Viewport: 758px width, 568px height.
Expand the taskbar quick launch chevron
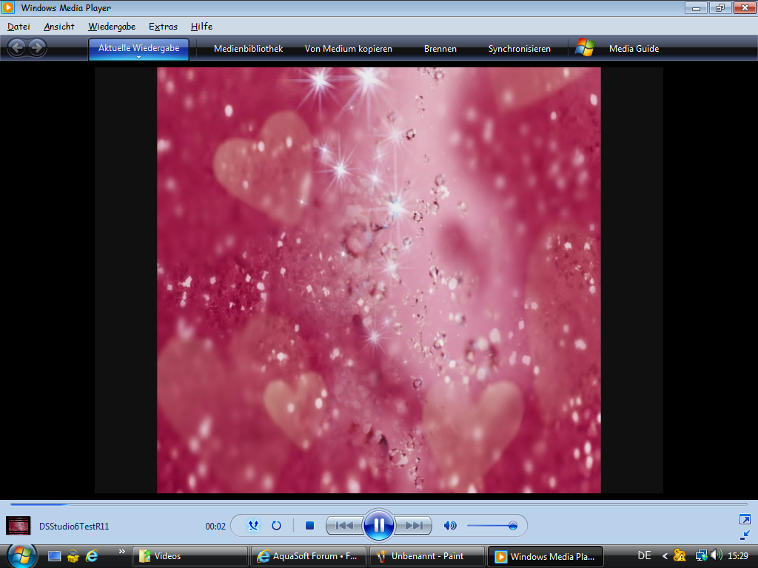pos(121,551)
